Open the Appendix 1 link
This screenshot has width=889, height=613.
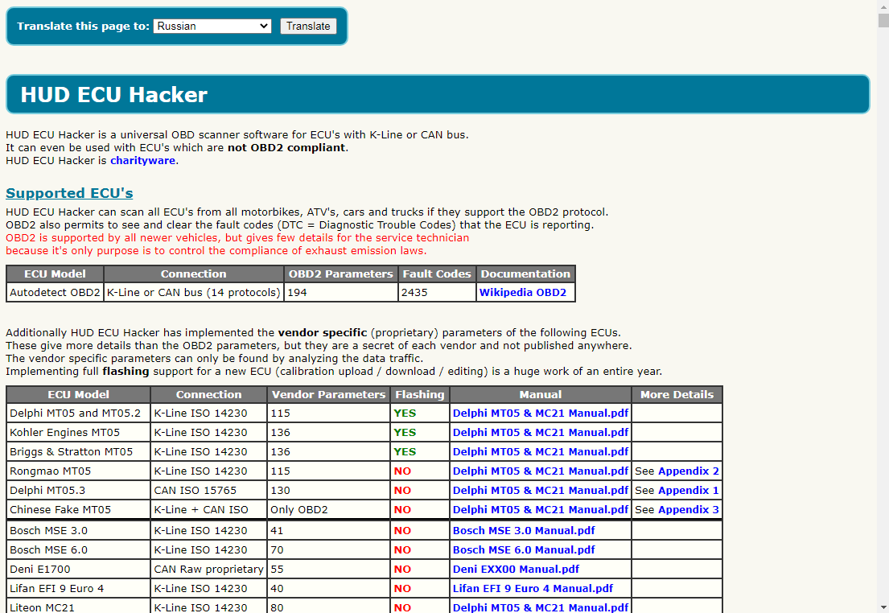click(x=689, y=491)
